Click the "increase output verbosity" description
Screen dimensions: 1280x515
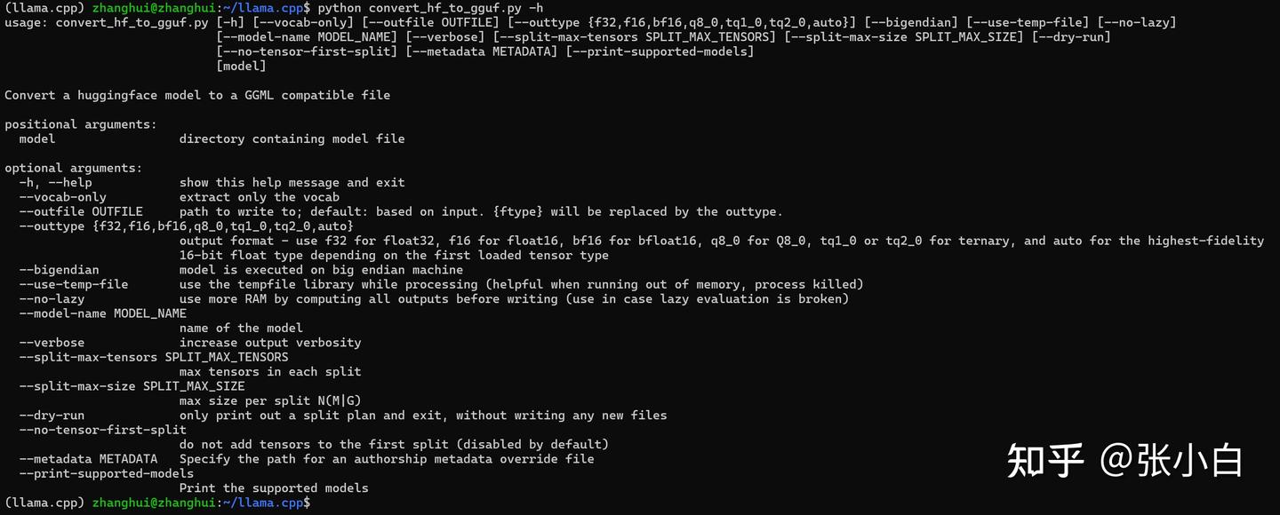coord(270,342)
